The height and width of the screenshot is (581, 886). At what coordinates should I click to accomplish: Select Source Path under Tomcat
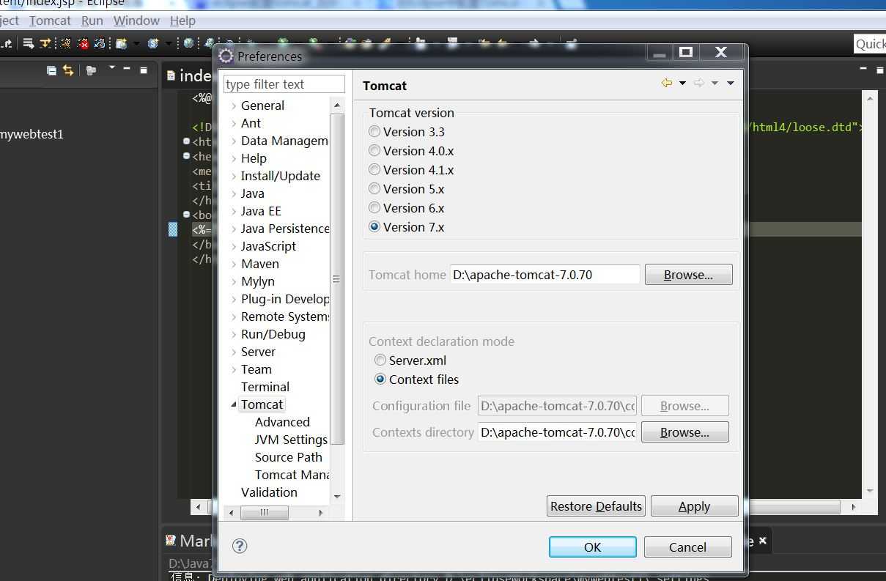coord(288,457)
